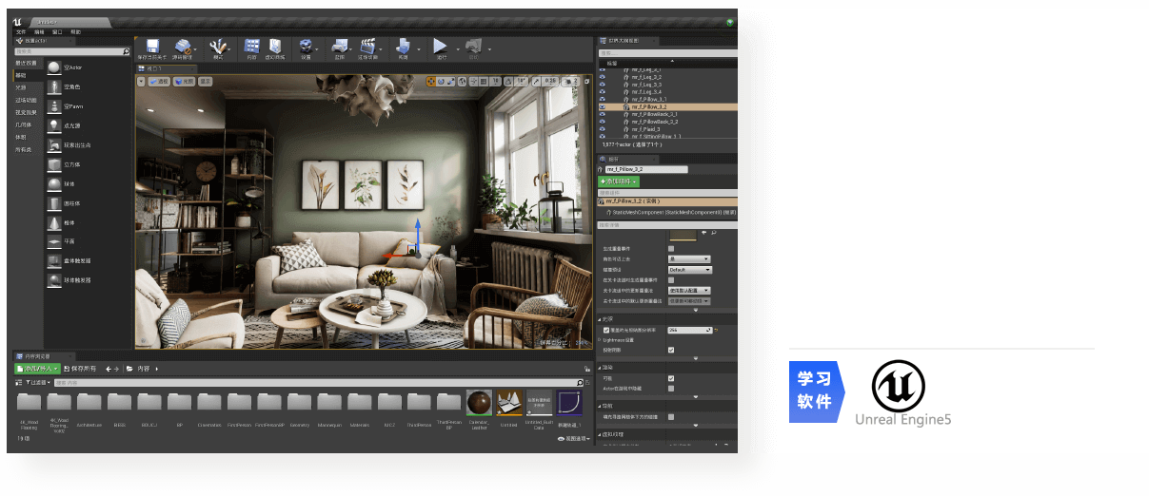Expand the Content path arrow

tap(157, 369)
